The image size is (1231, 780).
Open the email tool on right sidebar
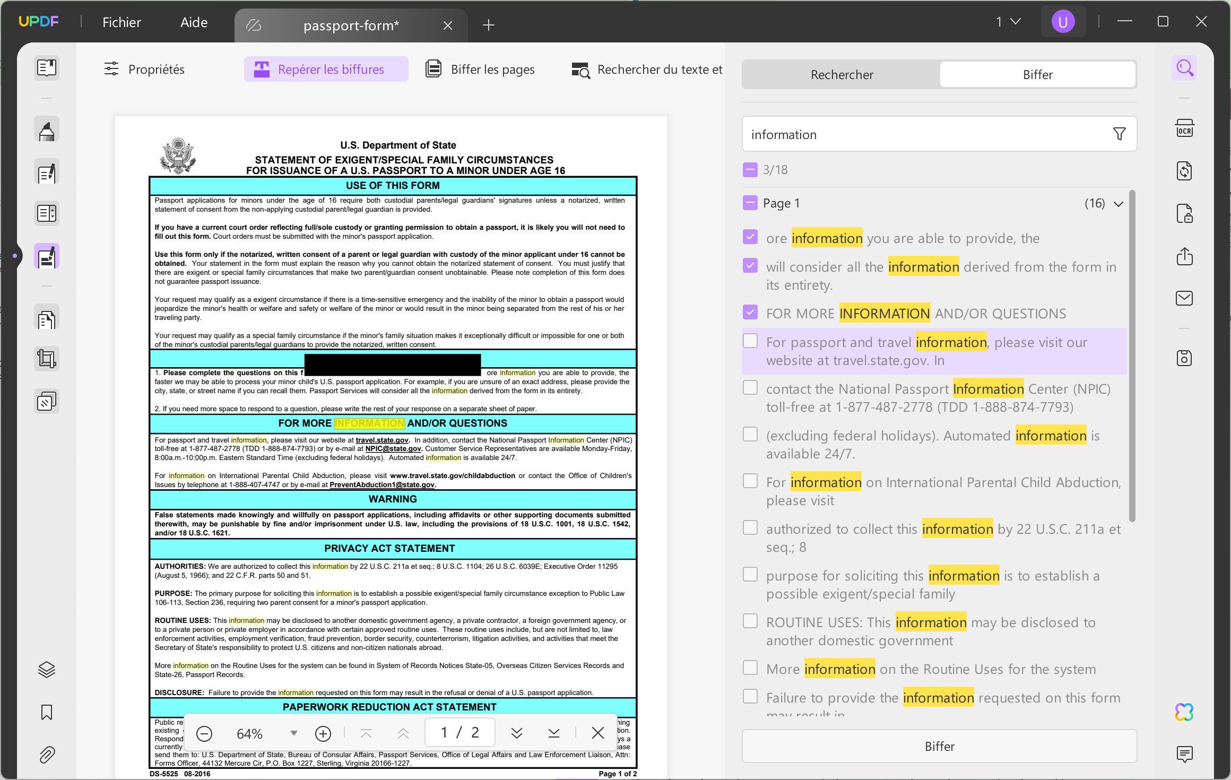[1185, 298]
